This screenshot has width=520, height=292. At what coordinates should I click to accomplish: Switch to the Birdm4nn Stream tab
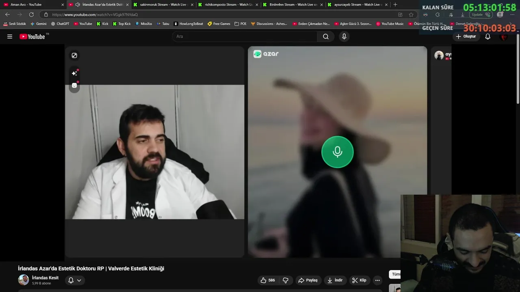click(x=293, y=4)
